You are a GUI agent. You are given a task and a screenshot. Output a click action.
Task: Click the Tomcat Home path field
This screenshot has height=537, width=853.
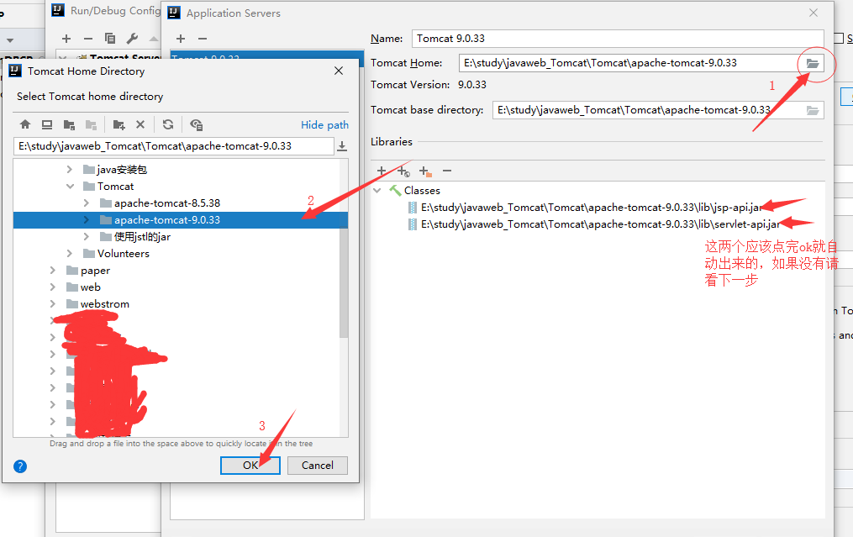pyautogui.click(x=629, y=63)
